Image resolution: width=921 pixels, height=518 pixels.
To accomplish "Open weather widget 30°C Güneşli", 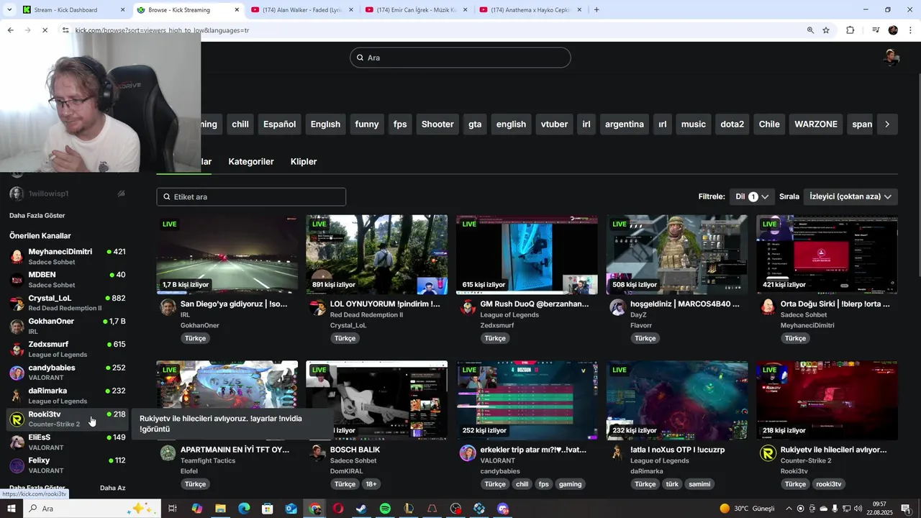I will [x=747, y=509].
